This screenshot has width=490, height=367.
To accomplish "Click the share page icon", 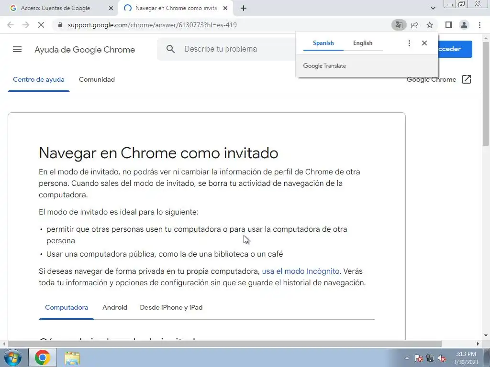I will 414,25.
